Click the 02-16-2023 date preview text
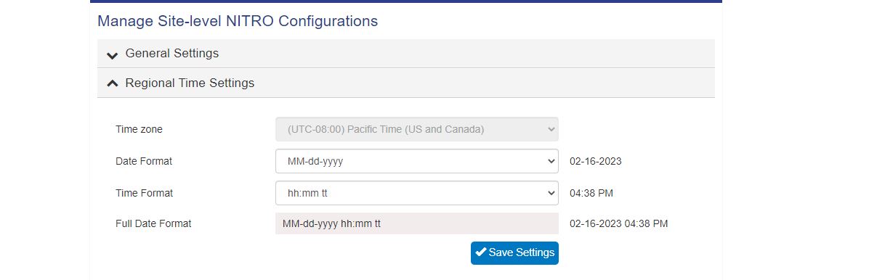The width and height of the screenshot is (869, 280). coord(596,162)
